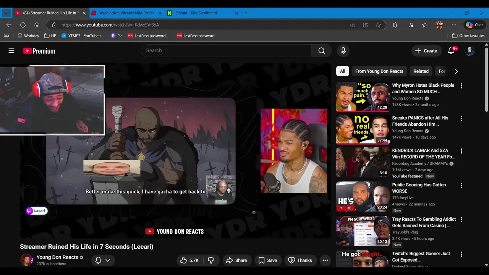
Task: Open a new browser tab
Action: tap(247, 13)
